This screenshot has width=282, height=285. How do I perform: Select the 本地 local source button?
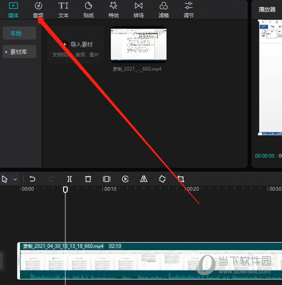coord(19,33)
